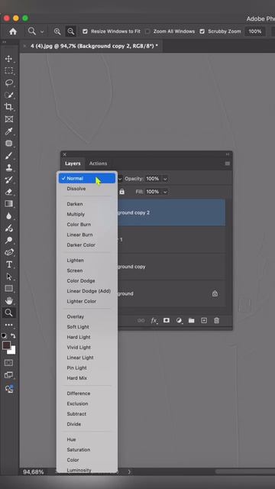Collapse the Layers panel with double-arrow
Viewport: 275px width, 489px height.
[x=228, y=154]
